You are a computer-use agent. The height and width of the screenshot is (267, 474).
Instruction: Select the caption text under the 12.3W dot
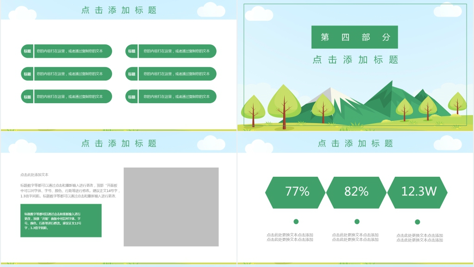(x=419, y=238)
